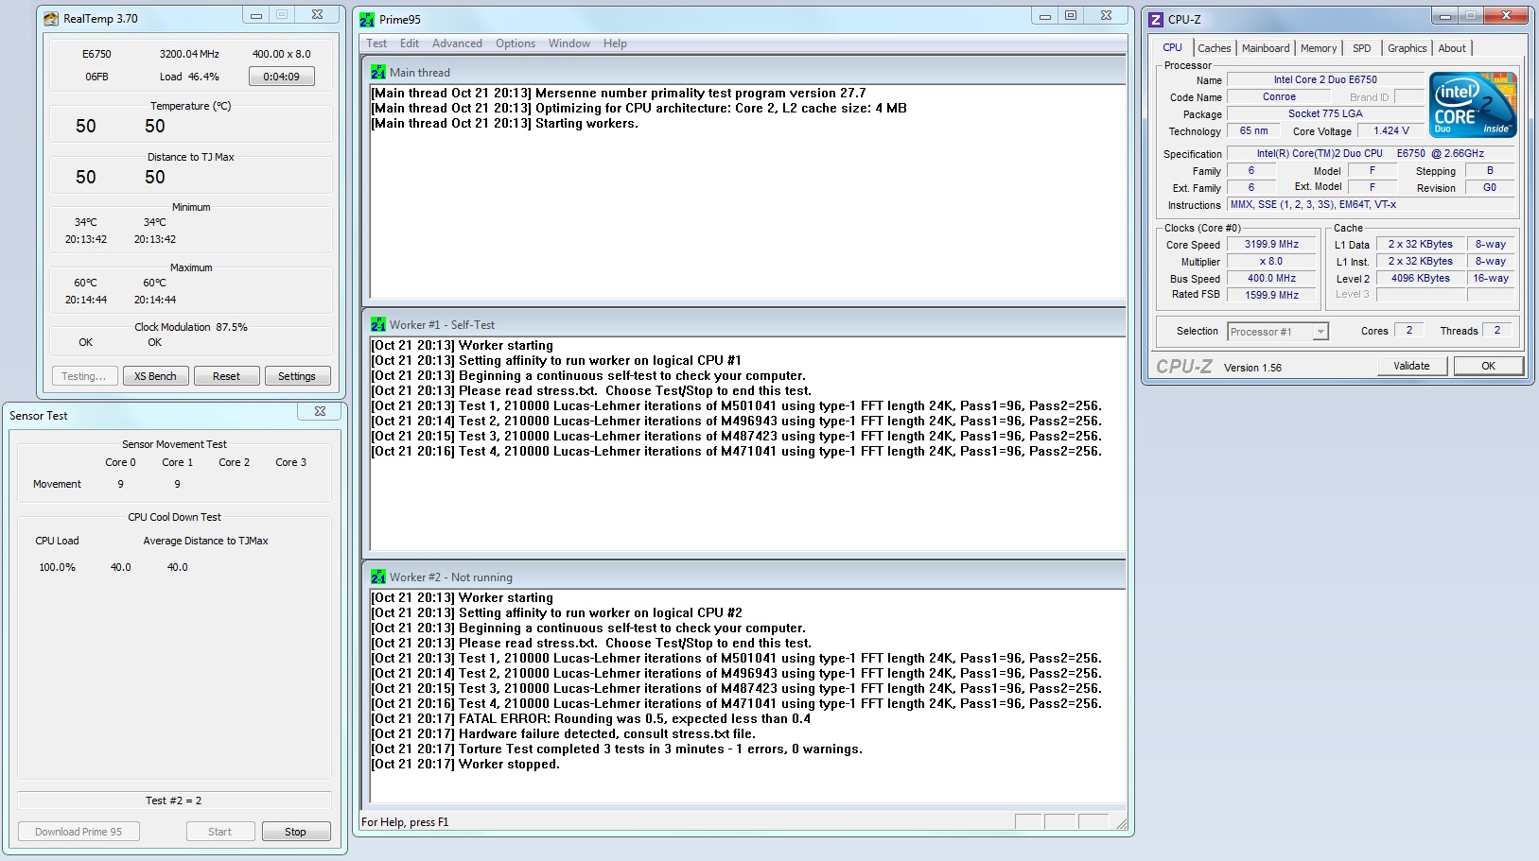
Task: Stop the Sensor Test
Action: 296,832
